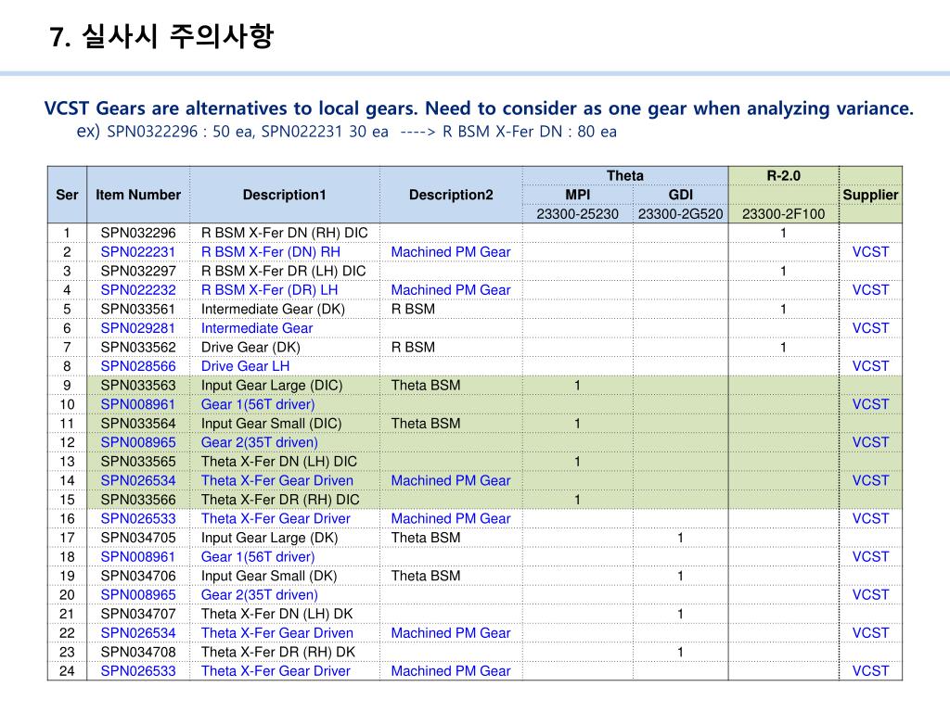Select 'Gear 2(35T driven)' in serial row 12
Image resolution: width=950 pixels, height=712 pixels.
coord(260,442)
